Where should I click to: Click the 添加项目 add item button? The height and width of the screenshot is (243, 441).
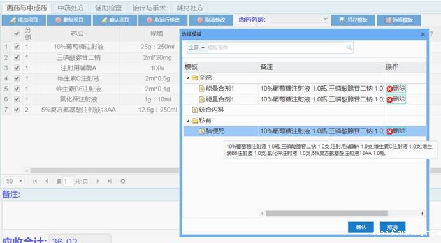tap(24, 20)
